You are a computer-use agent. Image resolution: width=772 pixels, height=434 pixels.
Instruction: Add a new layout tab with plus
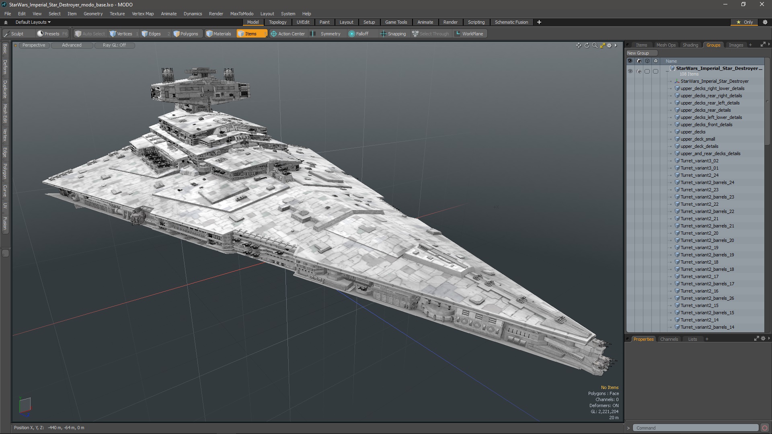[x=539, y=22]
